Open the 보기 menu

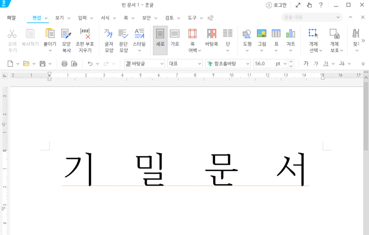60,18
